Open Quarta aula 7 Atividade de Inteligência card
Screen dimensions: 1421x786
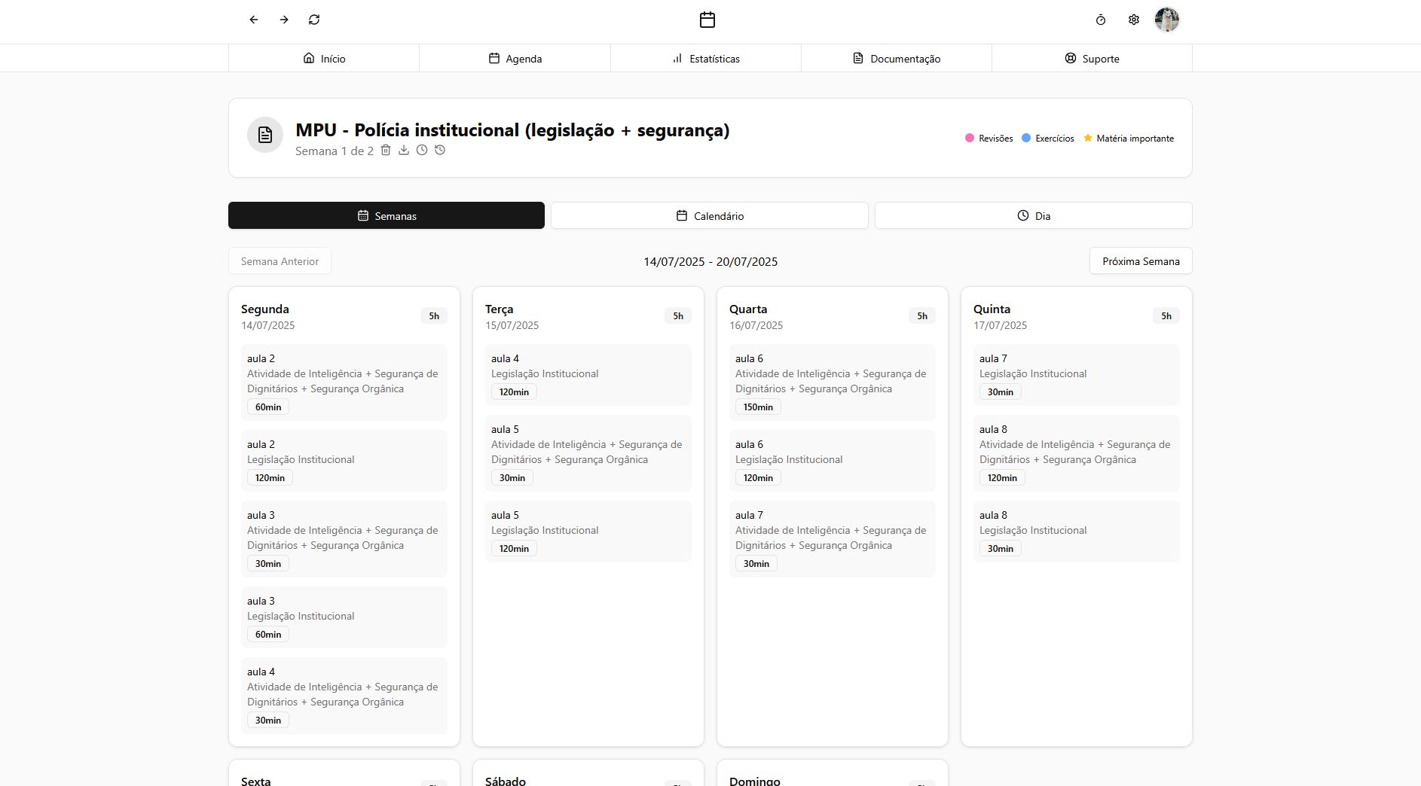[x=833, y=539]
